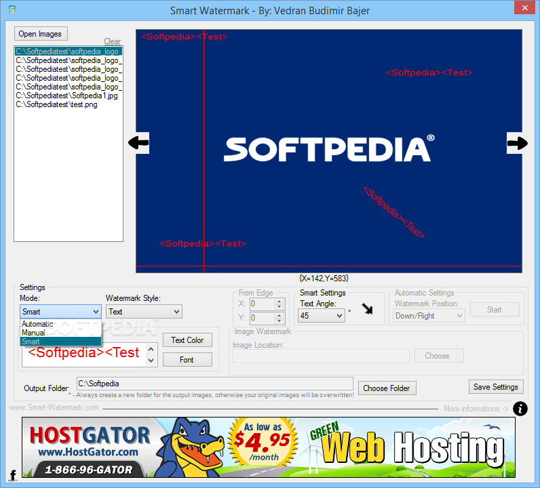The height and width of the screenshot is (488, 540).
Task: Click the Y from-edge input field
Action: 263,318
